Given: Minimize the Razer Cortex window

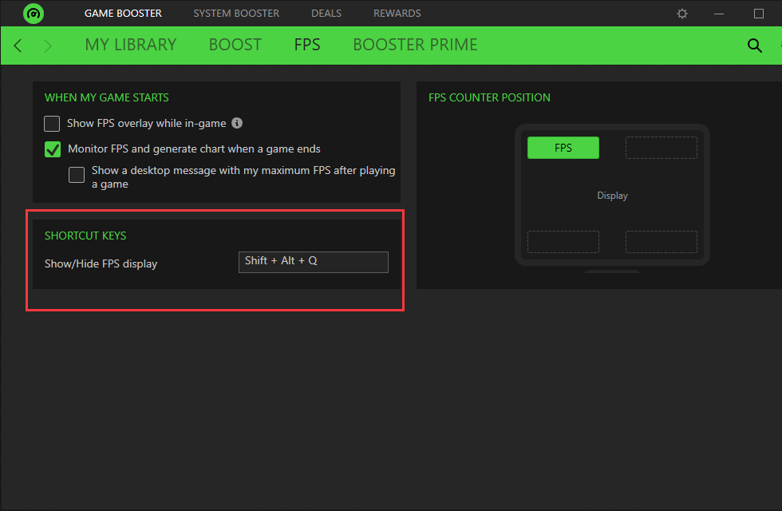Looking at the screenshot, I should click(719, 14).
